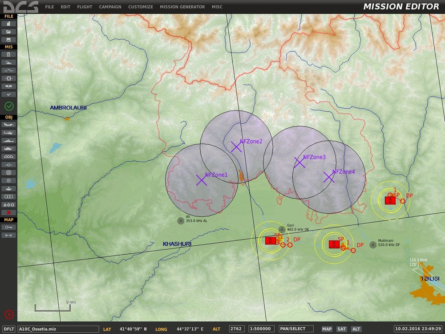Select the ground vehicle tank tool
Viewport: 445px width, 334px height.
click(x=8, y=149)
